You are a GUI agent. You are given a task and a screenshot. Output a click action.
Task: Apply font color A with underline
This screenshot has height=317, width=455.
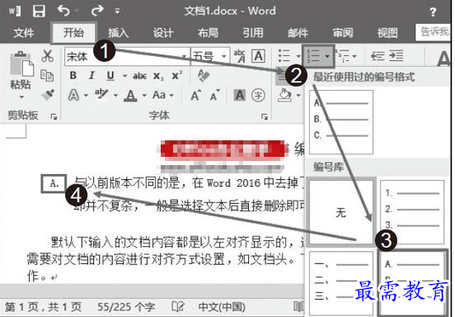click(x=130, y=95)
